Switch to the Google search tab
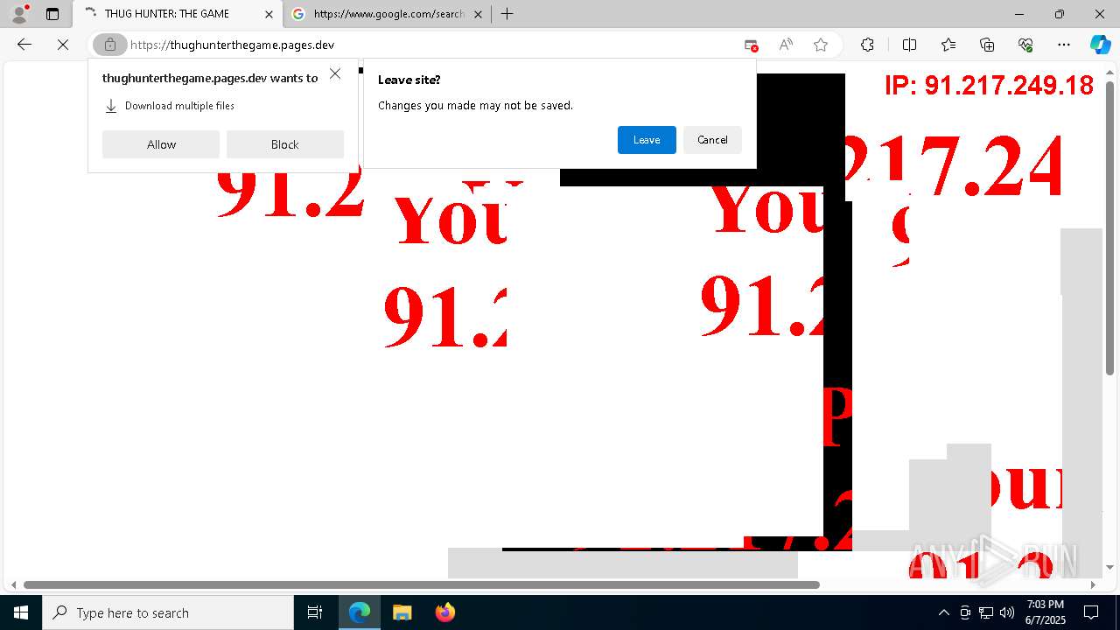This screenshot has height=630, width=1120. click(x=388, y=14)
